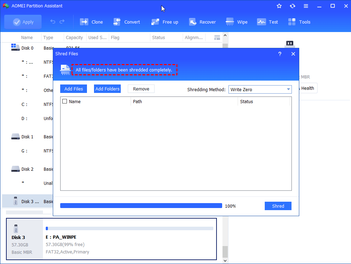Open Shred Files dialog help

click(x=280, y=54)
